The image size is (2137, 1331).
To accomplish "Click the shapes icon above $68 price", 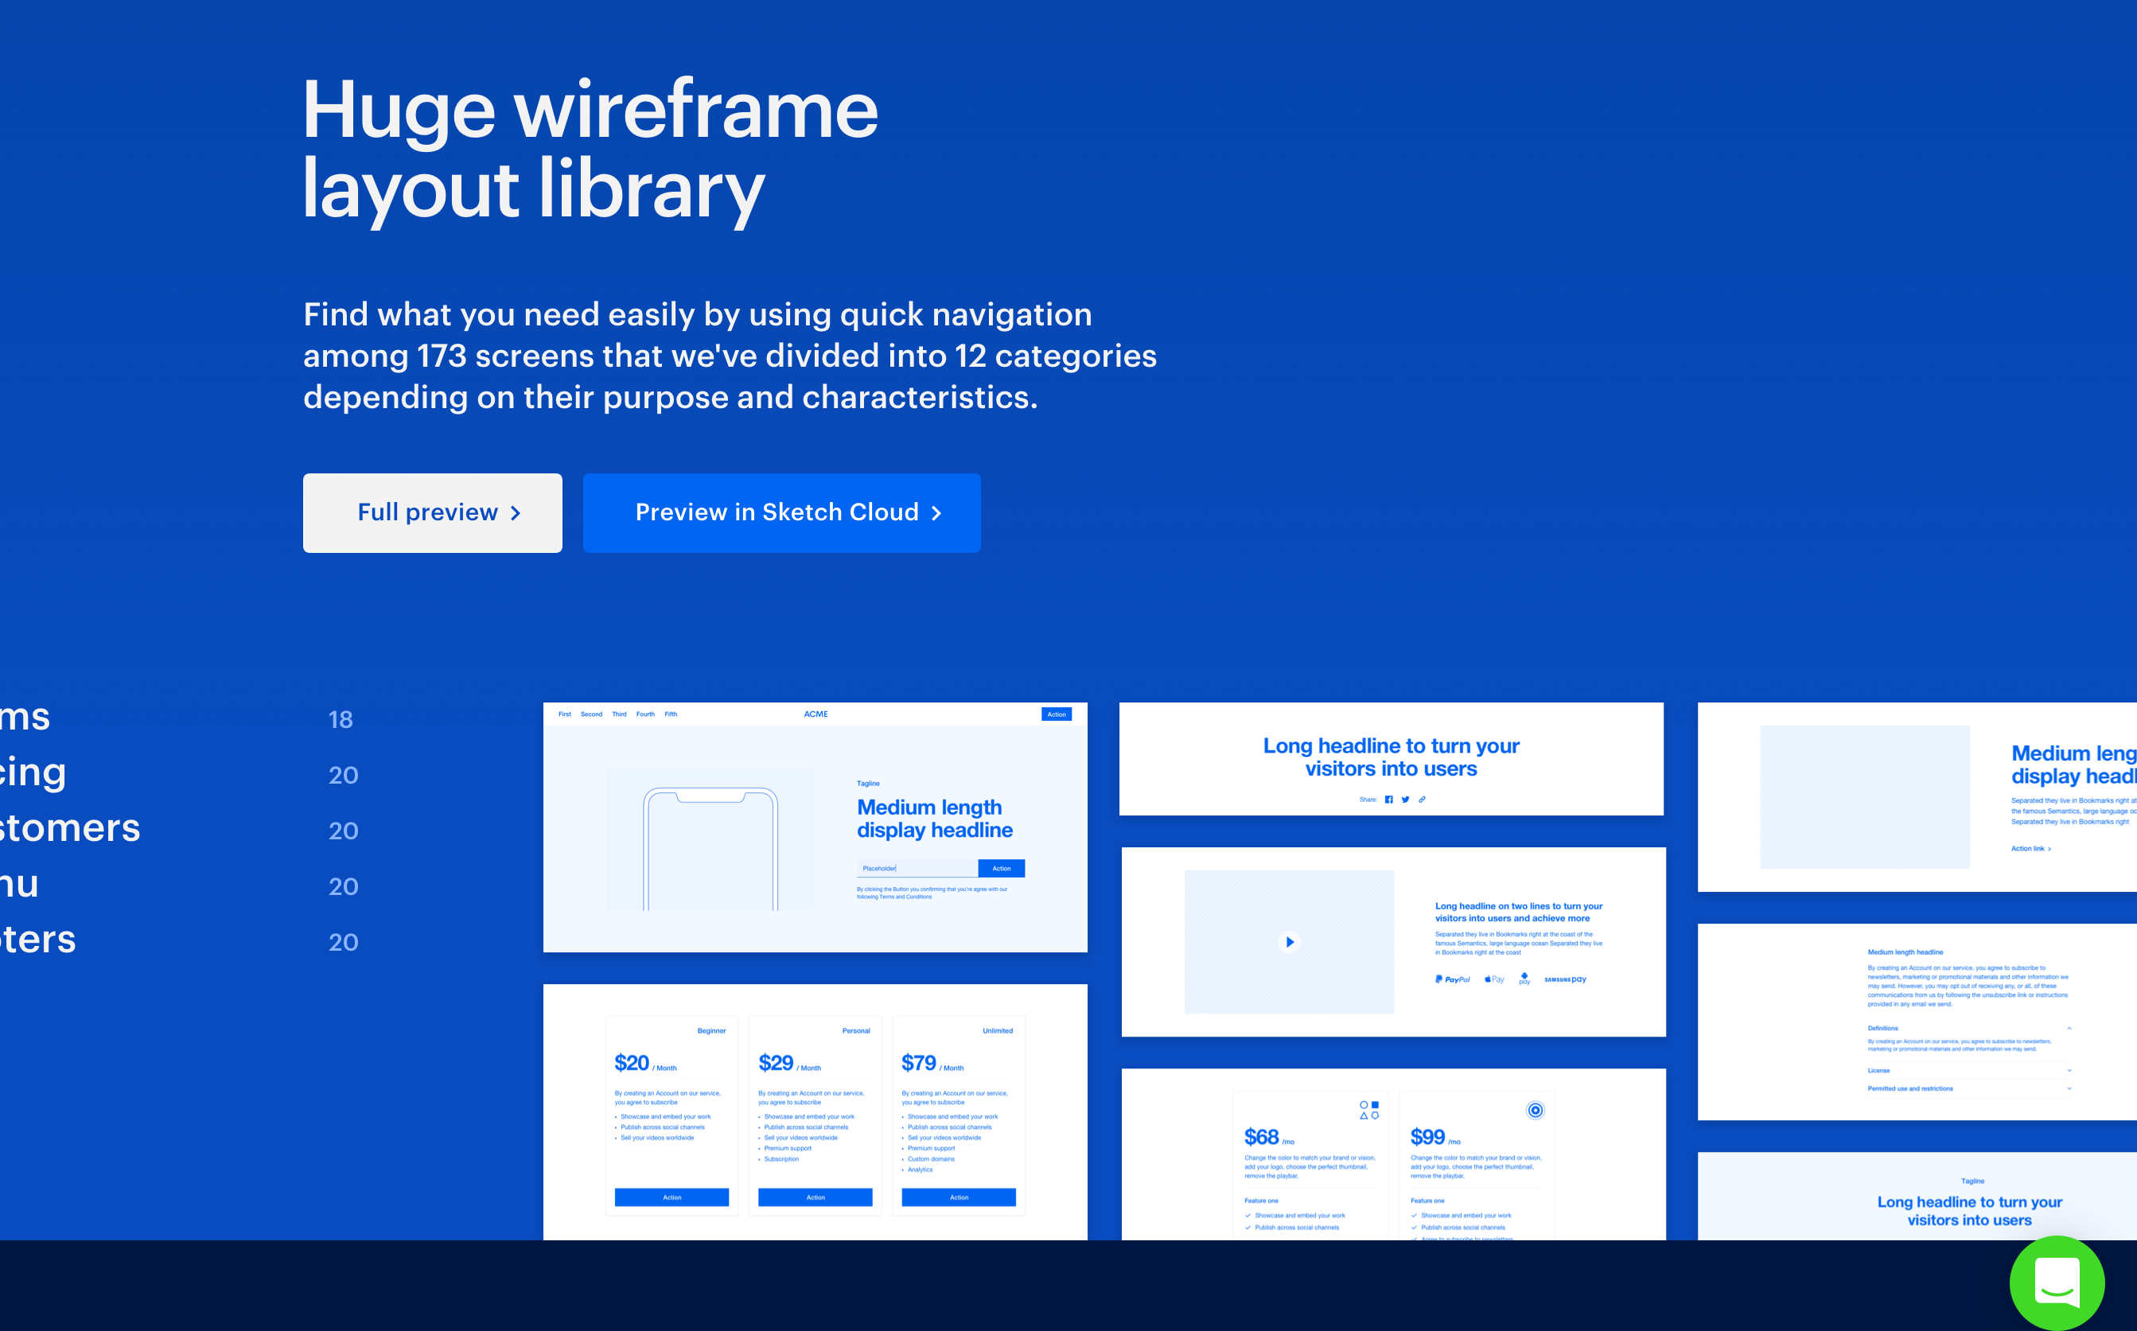I will click(x=1369, y=1110).
